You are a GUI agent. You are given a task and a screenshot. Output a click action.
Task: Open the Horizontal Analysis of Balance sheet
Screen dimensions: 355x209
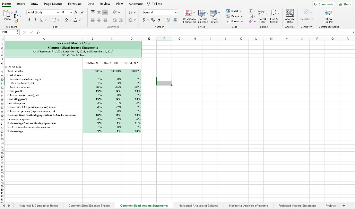198,205
